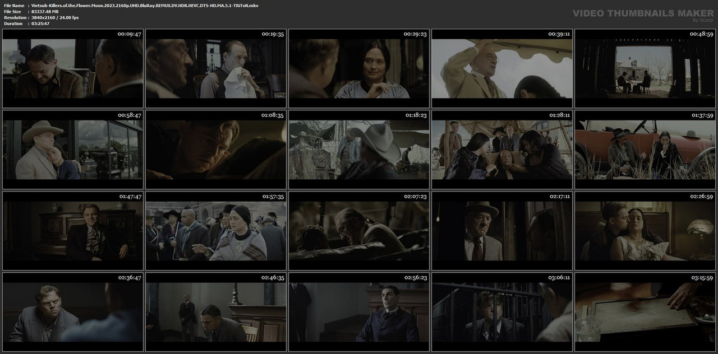Screen dimensions: 718x354
Task: Click the file name ending in TRiToN.mkv
Action: 145,5
